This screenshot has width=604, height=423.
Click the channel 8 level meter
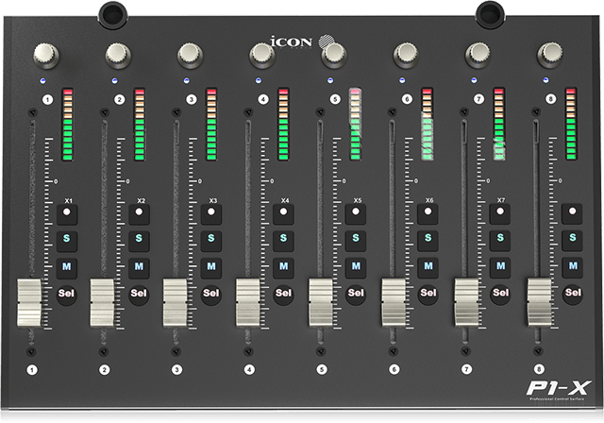tap(571, 124)
